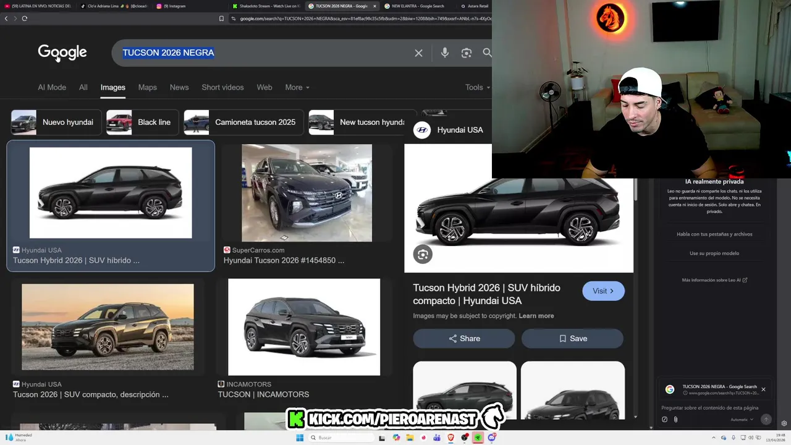Image resolution: width=791 pixels, height=445 pixels.
Task: Switch to Shakadoto Stream Kick tab
Action: point(266,6)
